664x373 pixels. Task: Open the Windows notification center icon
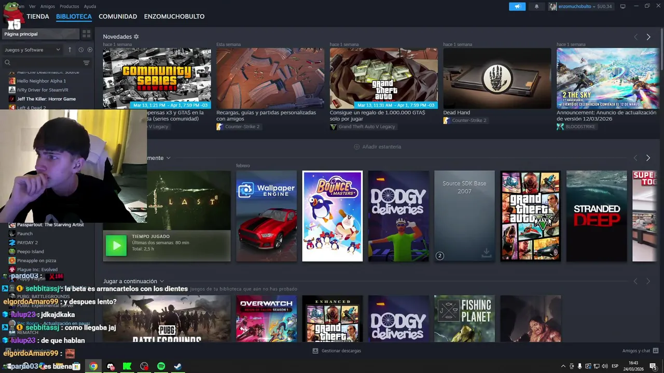tap(653, 366)
